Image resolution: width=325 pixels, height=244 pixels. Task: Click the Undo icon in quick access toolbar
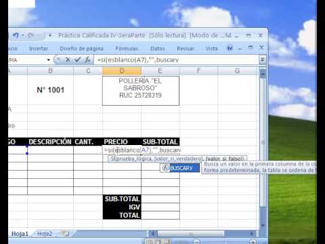[x=16, y=35]
